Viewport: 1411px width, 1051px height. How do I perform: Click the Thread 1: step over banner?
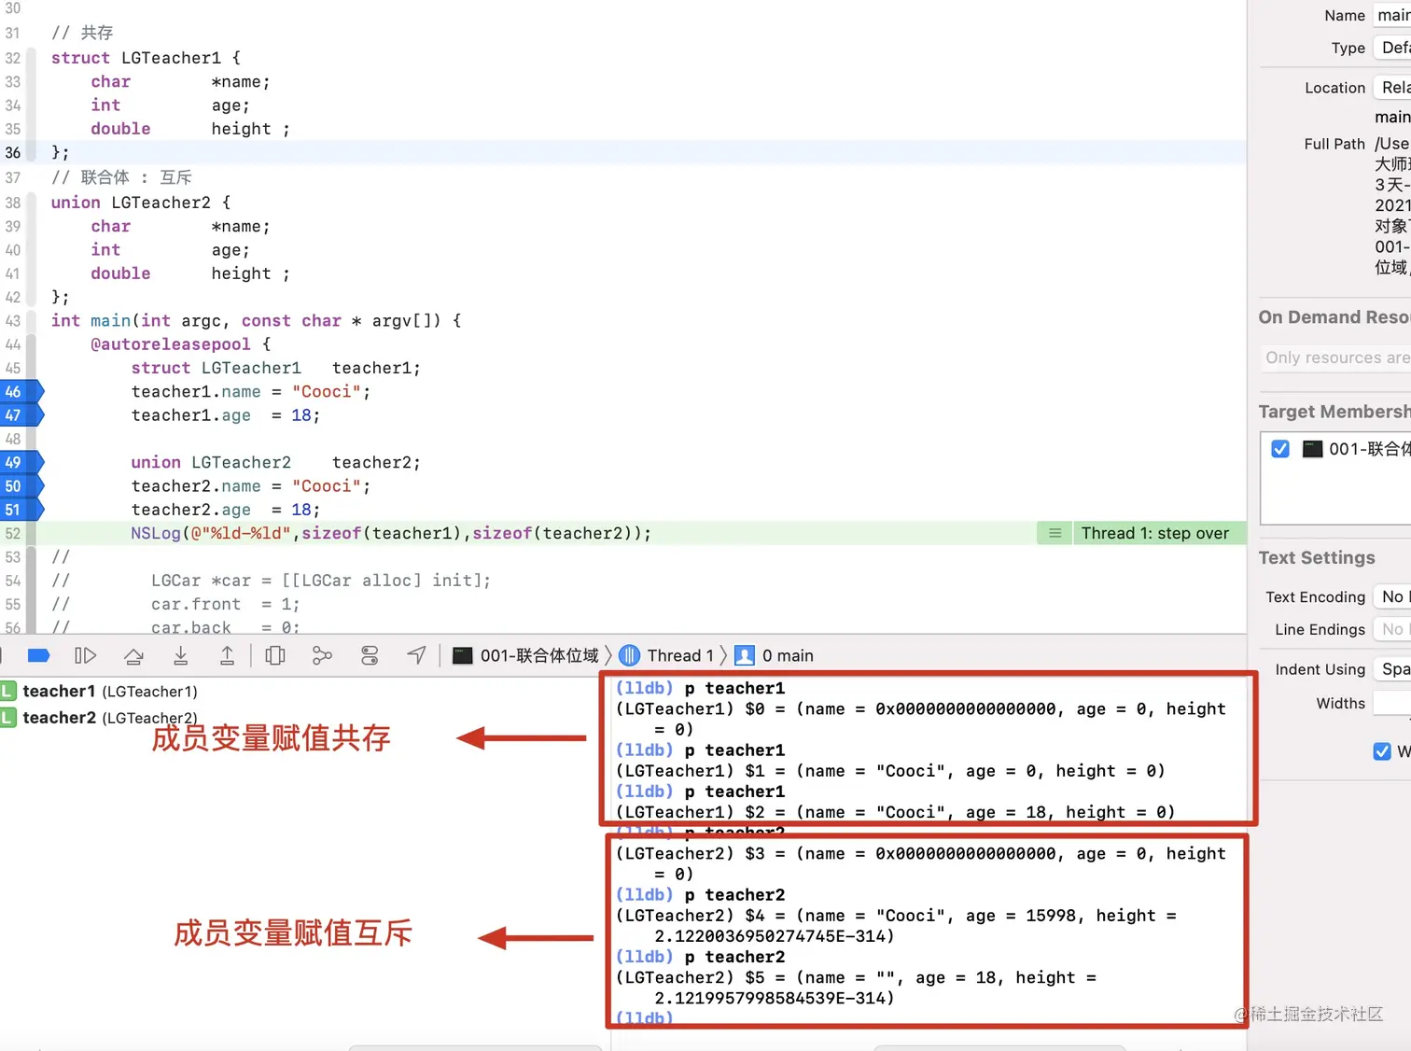coord(1155,533)
